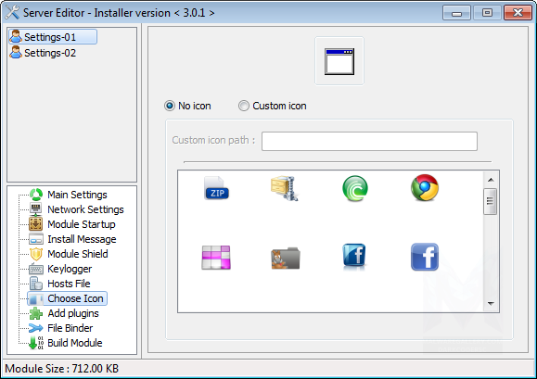Go to the Keylogger section

70,269
